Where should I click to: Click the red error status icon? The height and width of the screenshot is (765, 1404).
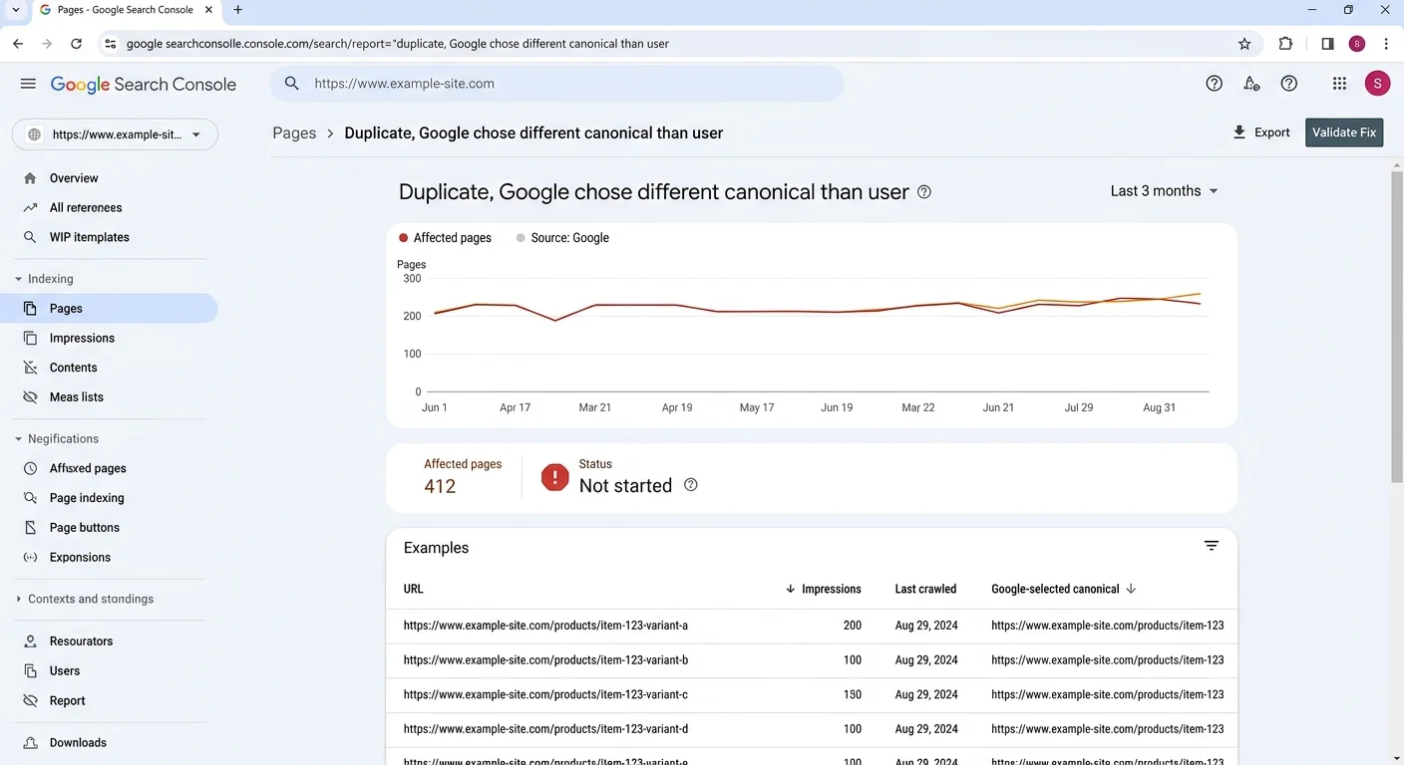[554, 477]
